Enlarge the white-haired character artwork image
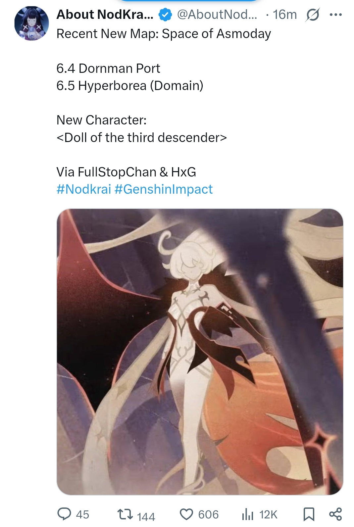Viewport: 354px width, 527px height. [200, 352]
